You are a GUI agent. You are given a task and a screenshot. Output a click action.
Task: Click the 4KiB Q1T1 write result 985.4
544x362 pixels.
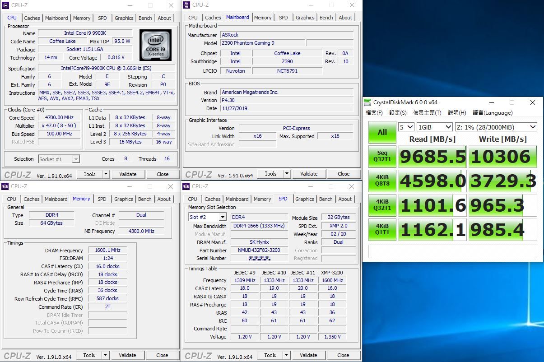(503, 230)
